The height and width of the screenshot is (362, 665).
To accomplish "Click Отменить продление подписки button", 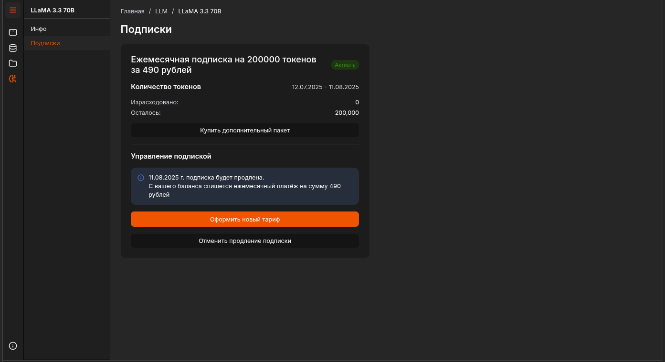I will [x=245, y=241].
